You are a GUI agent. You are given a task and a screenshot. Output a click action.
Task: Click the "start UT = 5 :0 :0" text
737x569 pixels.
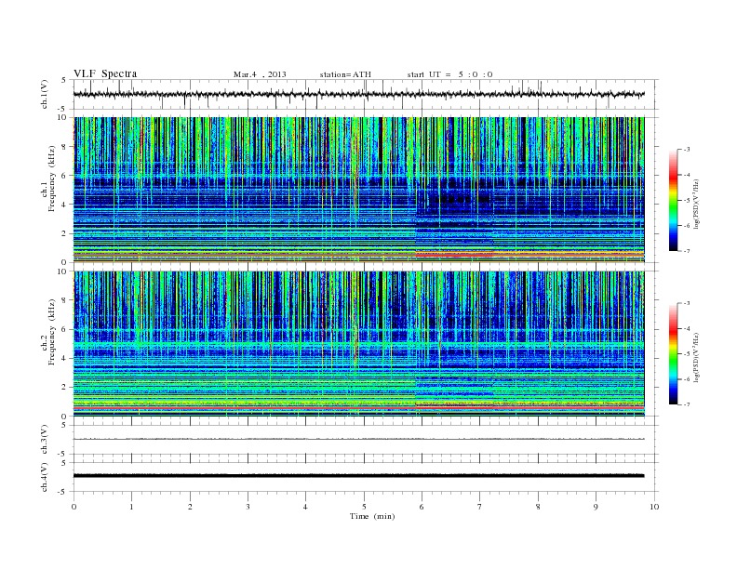coord(449,74)
